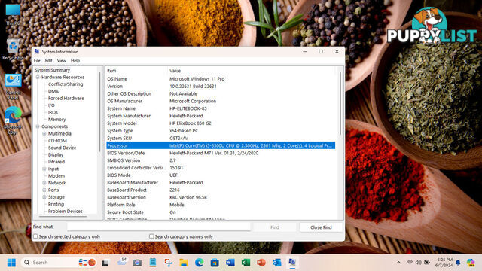Show hidden tray icons chevron
482x271 pixels.
(398, 263)
